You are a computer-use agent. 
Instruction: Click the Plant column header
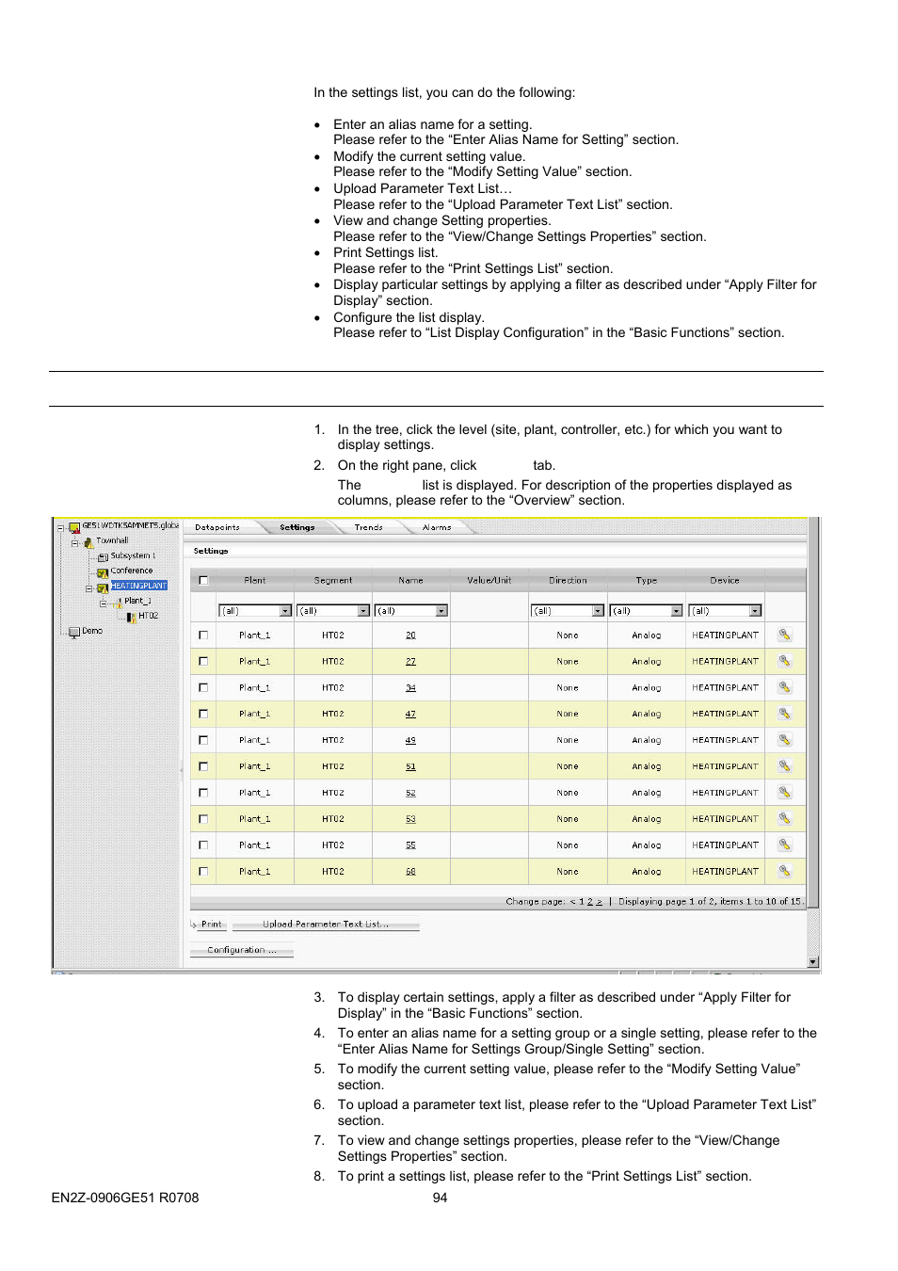(x=255, y=581)
